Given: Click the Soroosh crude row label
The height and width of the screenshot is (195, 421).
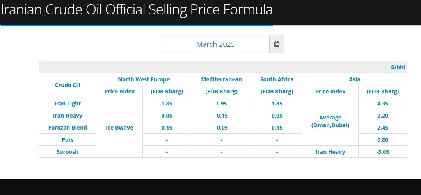Looking at the screenshot, I should coord(68,152).
